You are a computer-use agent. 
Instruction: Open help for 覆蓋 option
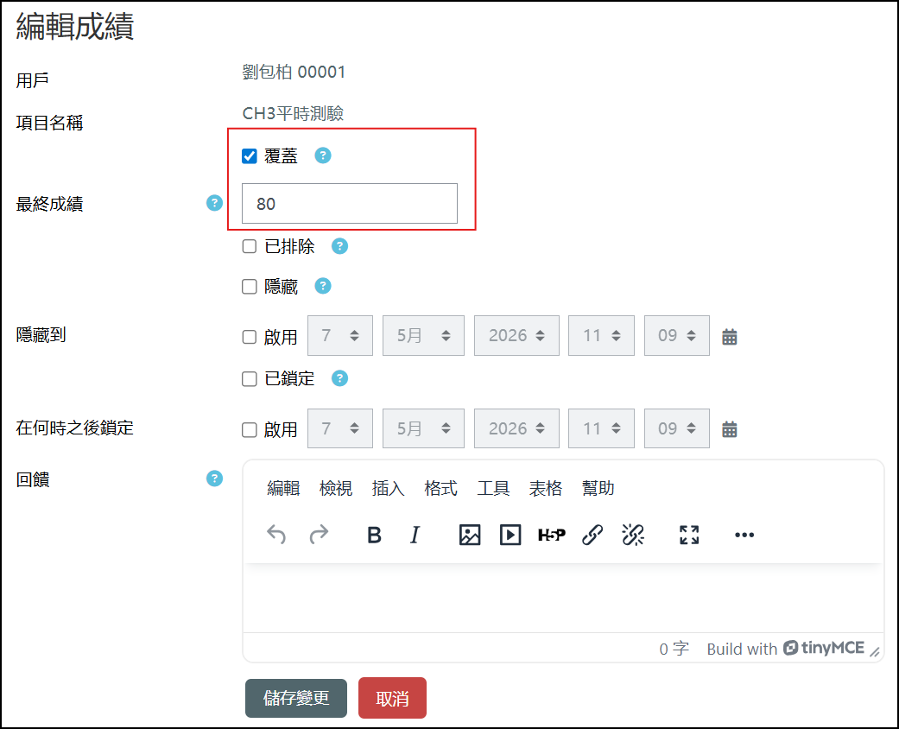click(x=323, y=155)
